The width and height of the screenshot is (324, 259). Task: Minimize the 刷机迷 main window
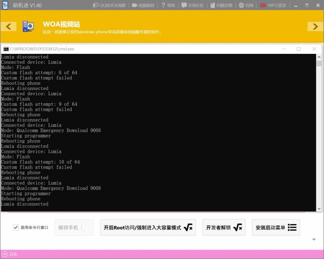click(x=296, y=5)
